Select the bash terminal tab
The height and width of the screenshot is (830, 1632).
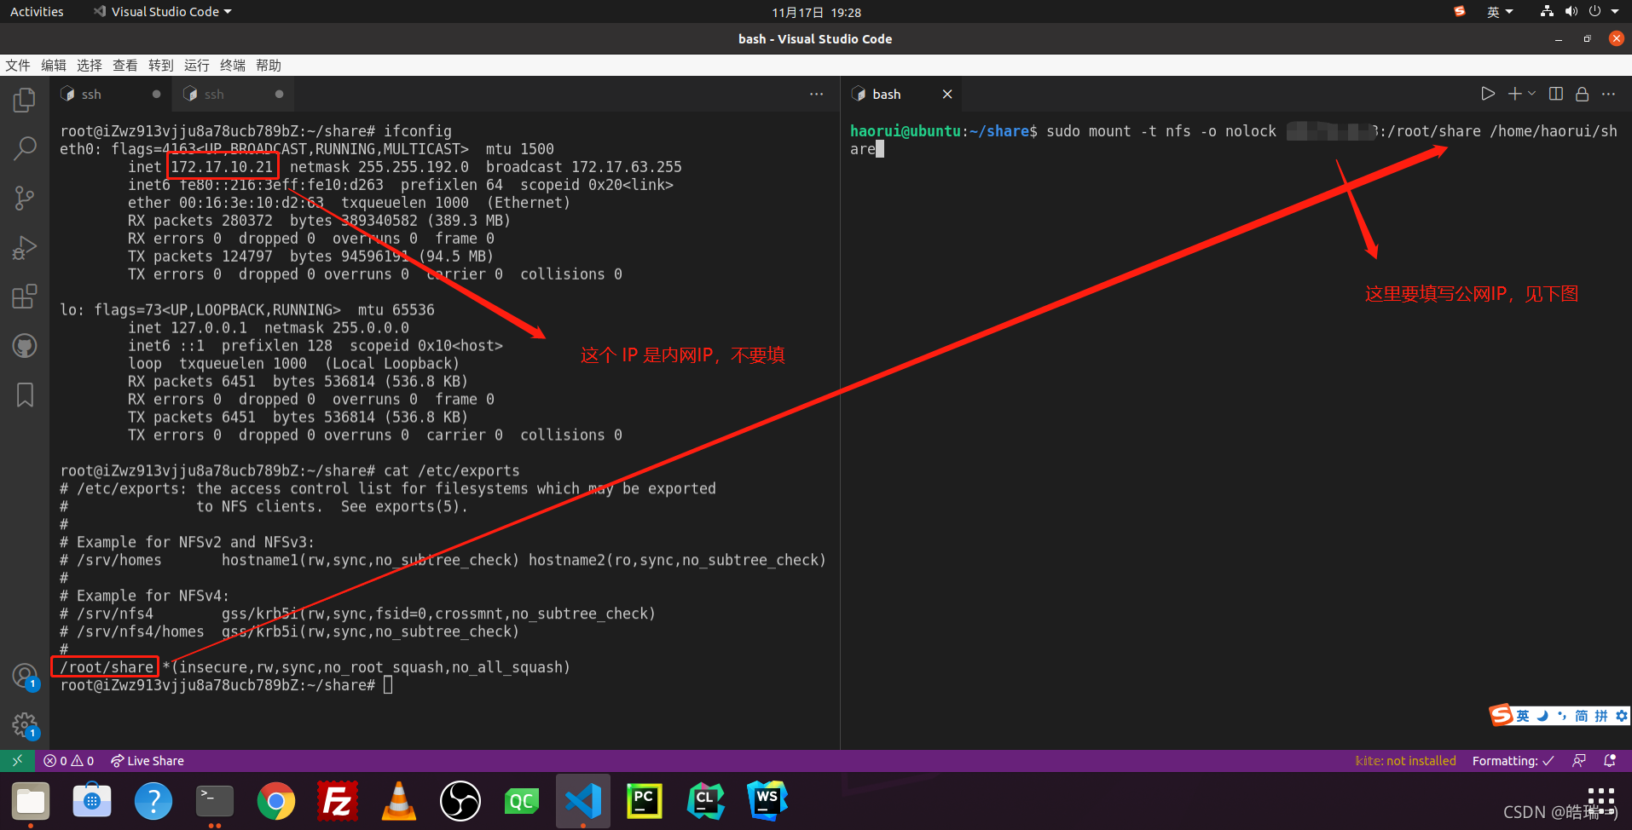[901, 94]
